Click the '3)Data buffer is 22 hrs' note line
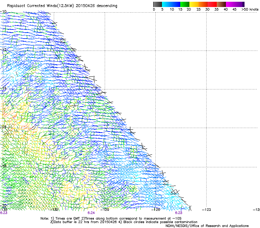 click(124, 222)
